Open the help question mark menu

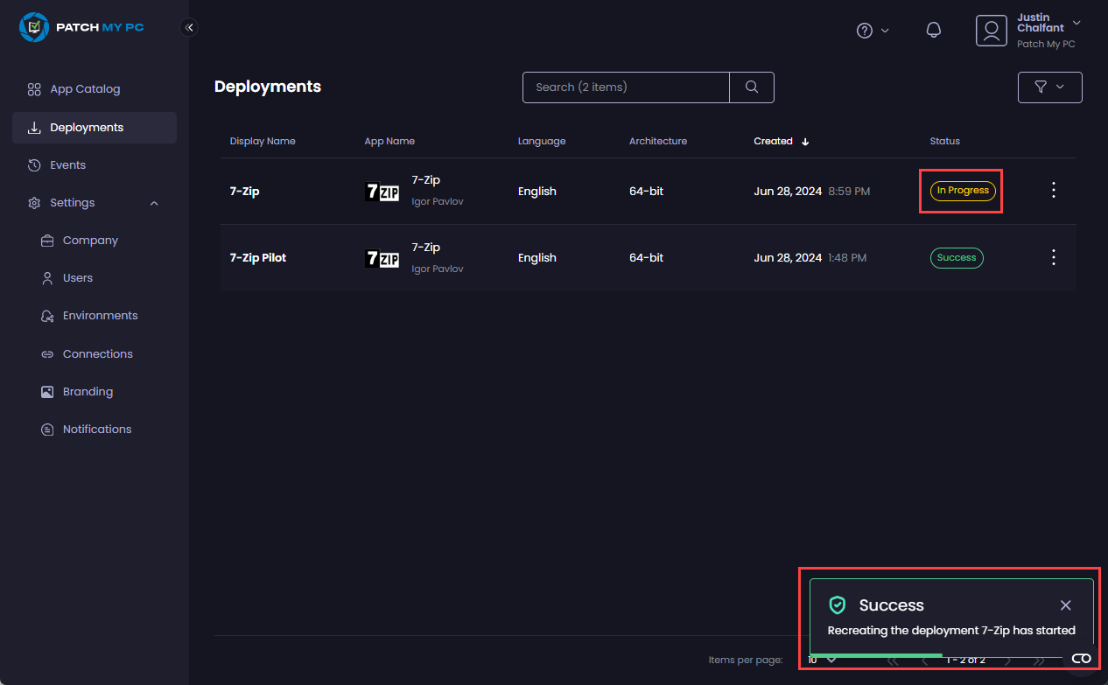point(863,30)
